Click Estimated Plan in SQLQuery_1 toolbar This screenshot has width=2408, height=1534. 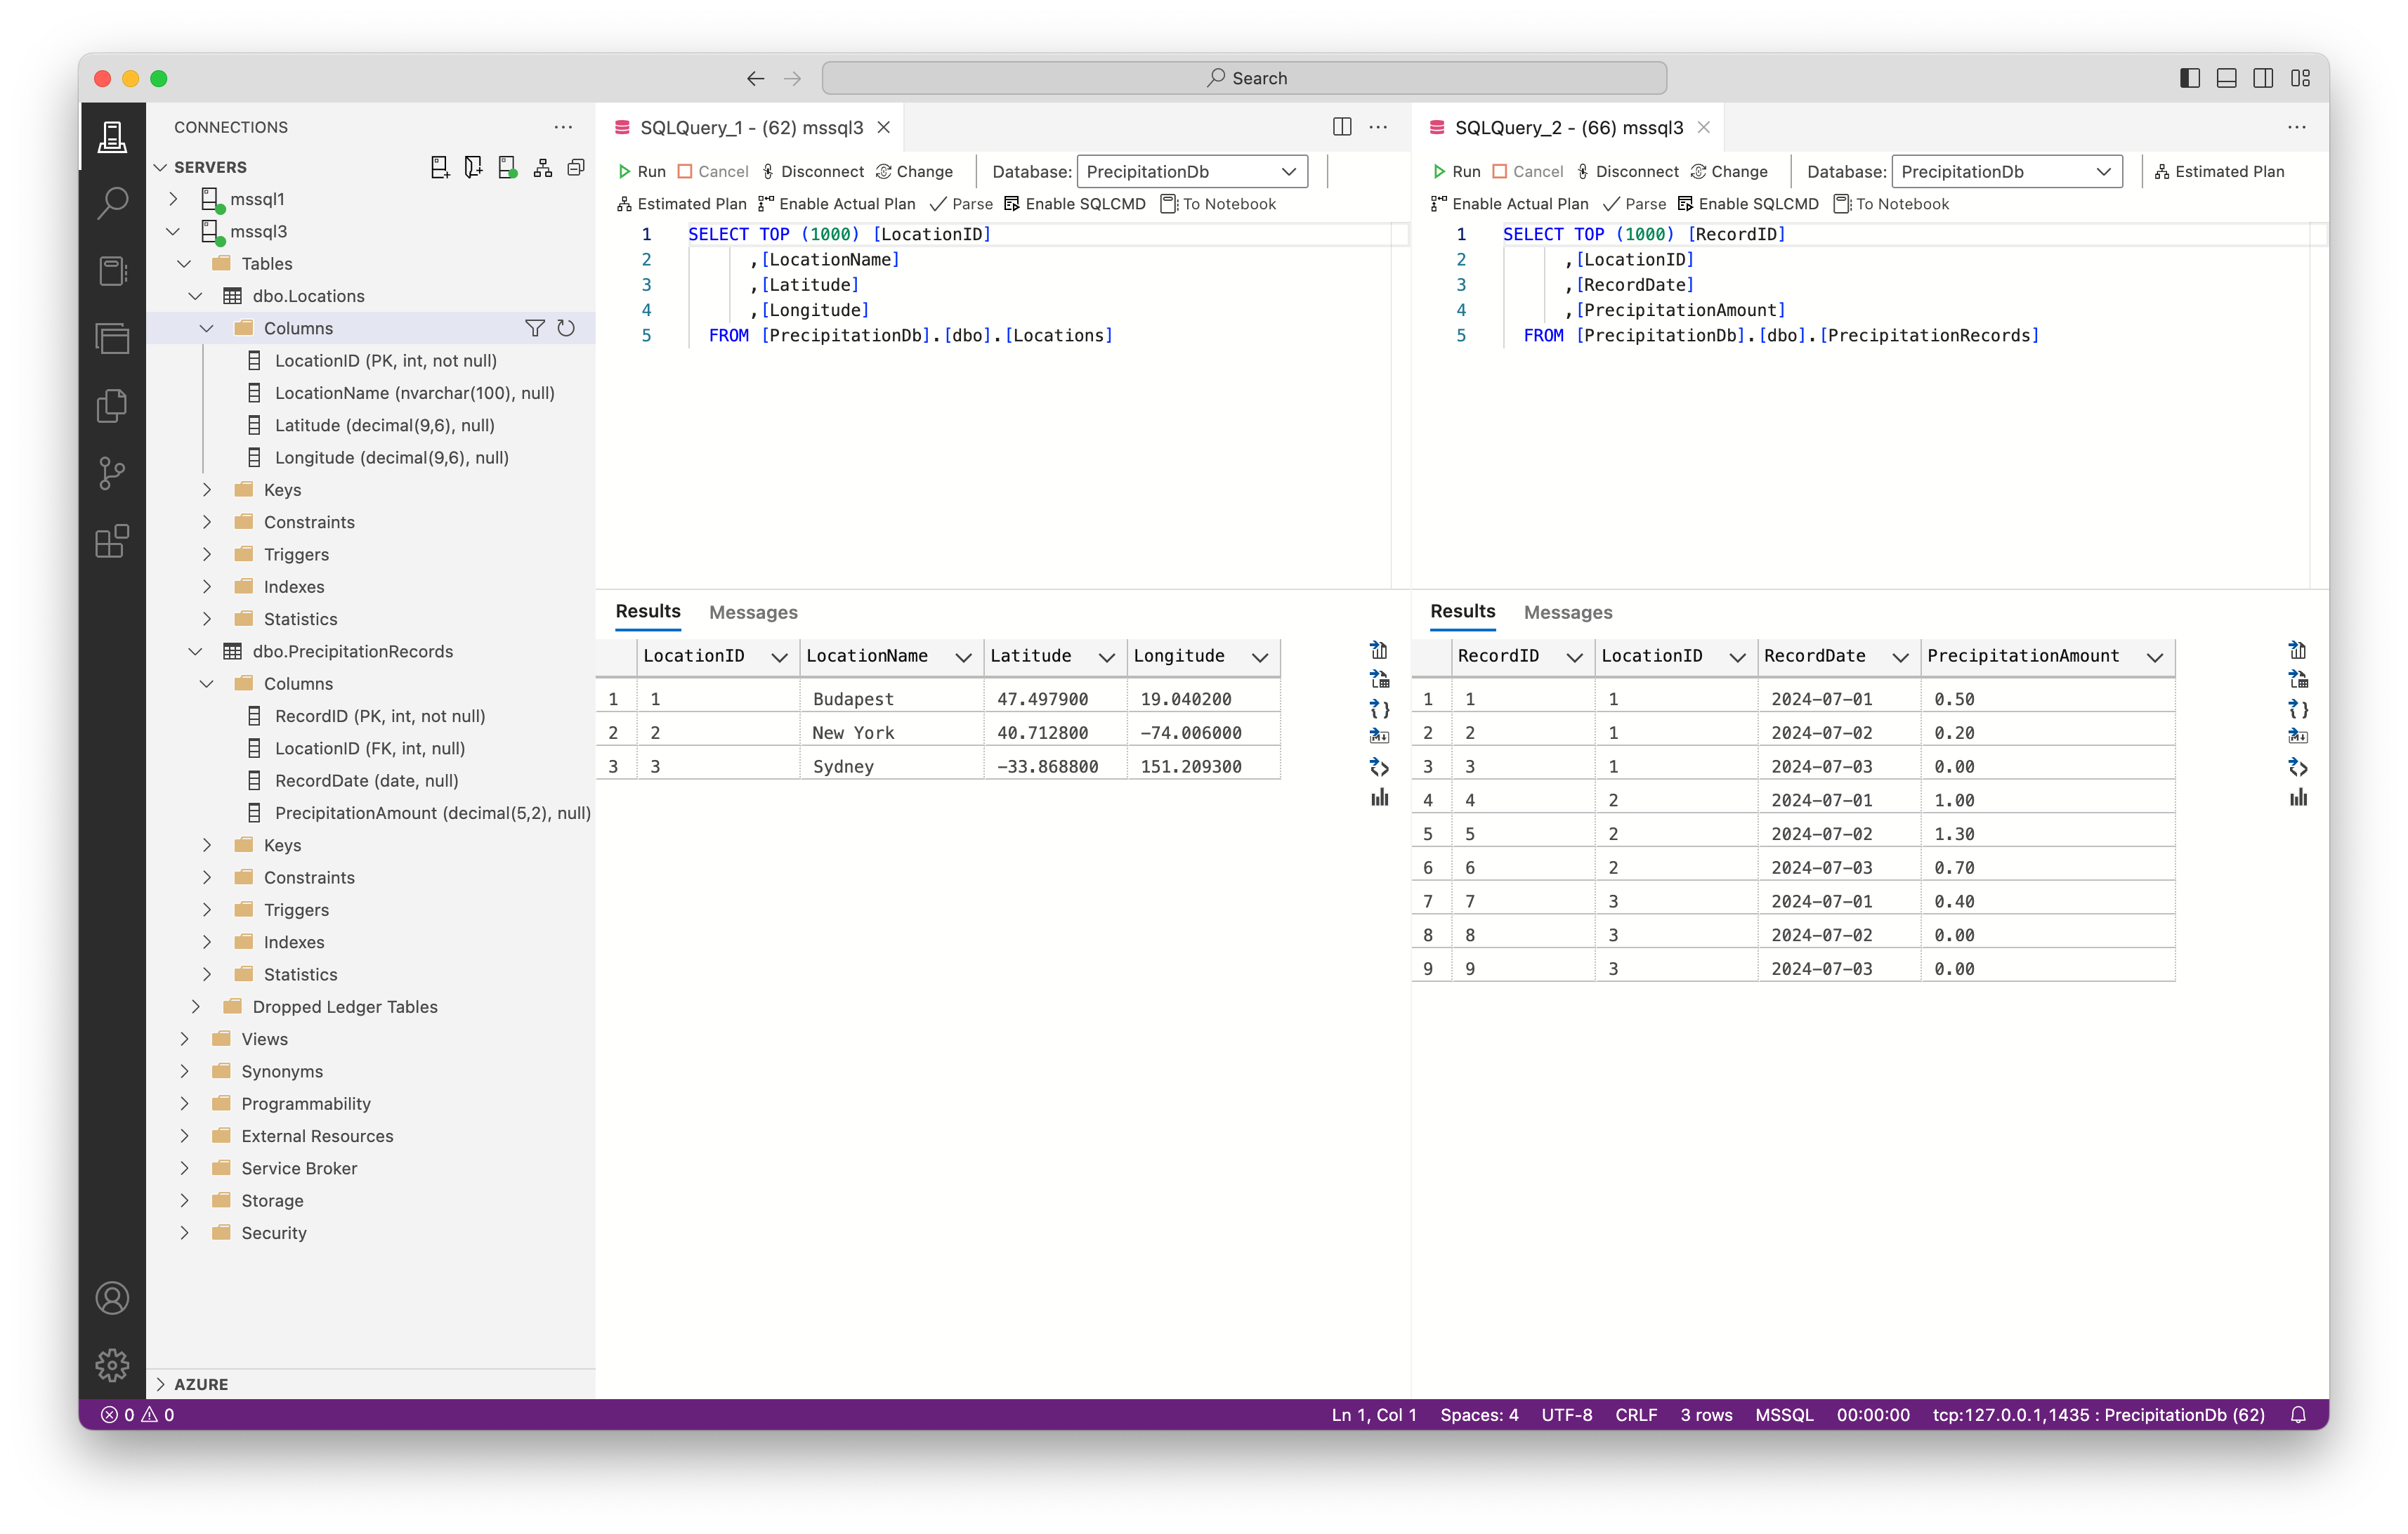tap(681, 204)
